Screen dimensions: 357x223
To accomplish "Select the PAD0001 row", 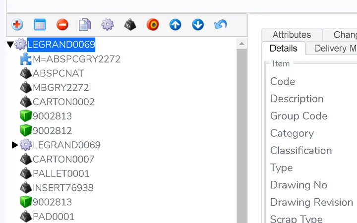I will click(54, 217).
